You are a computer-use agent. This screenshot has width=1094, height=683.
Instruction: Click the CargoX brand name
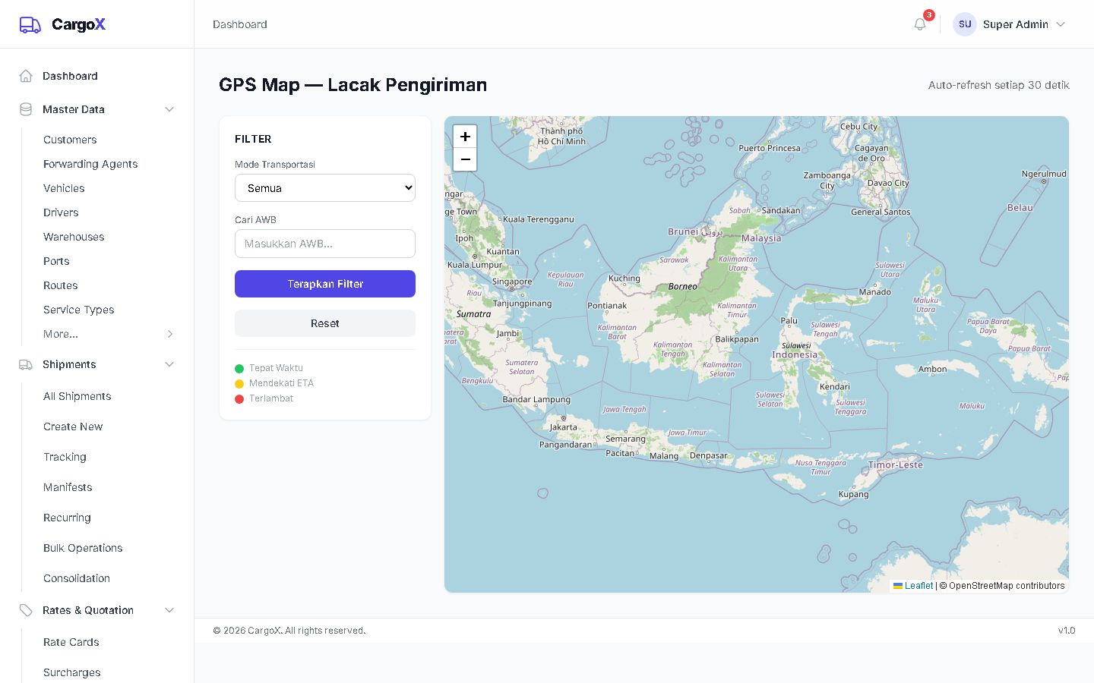click(x=78, y=24)
